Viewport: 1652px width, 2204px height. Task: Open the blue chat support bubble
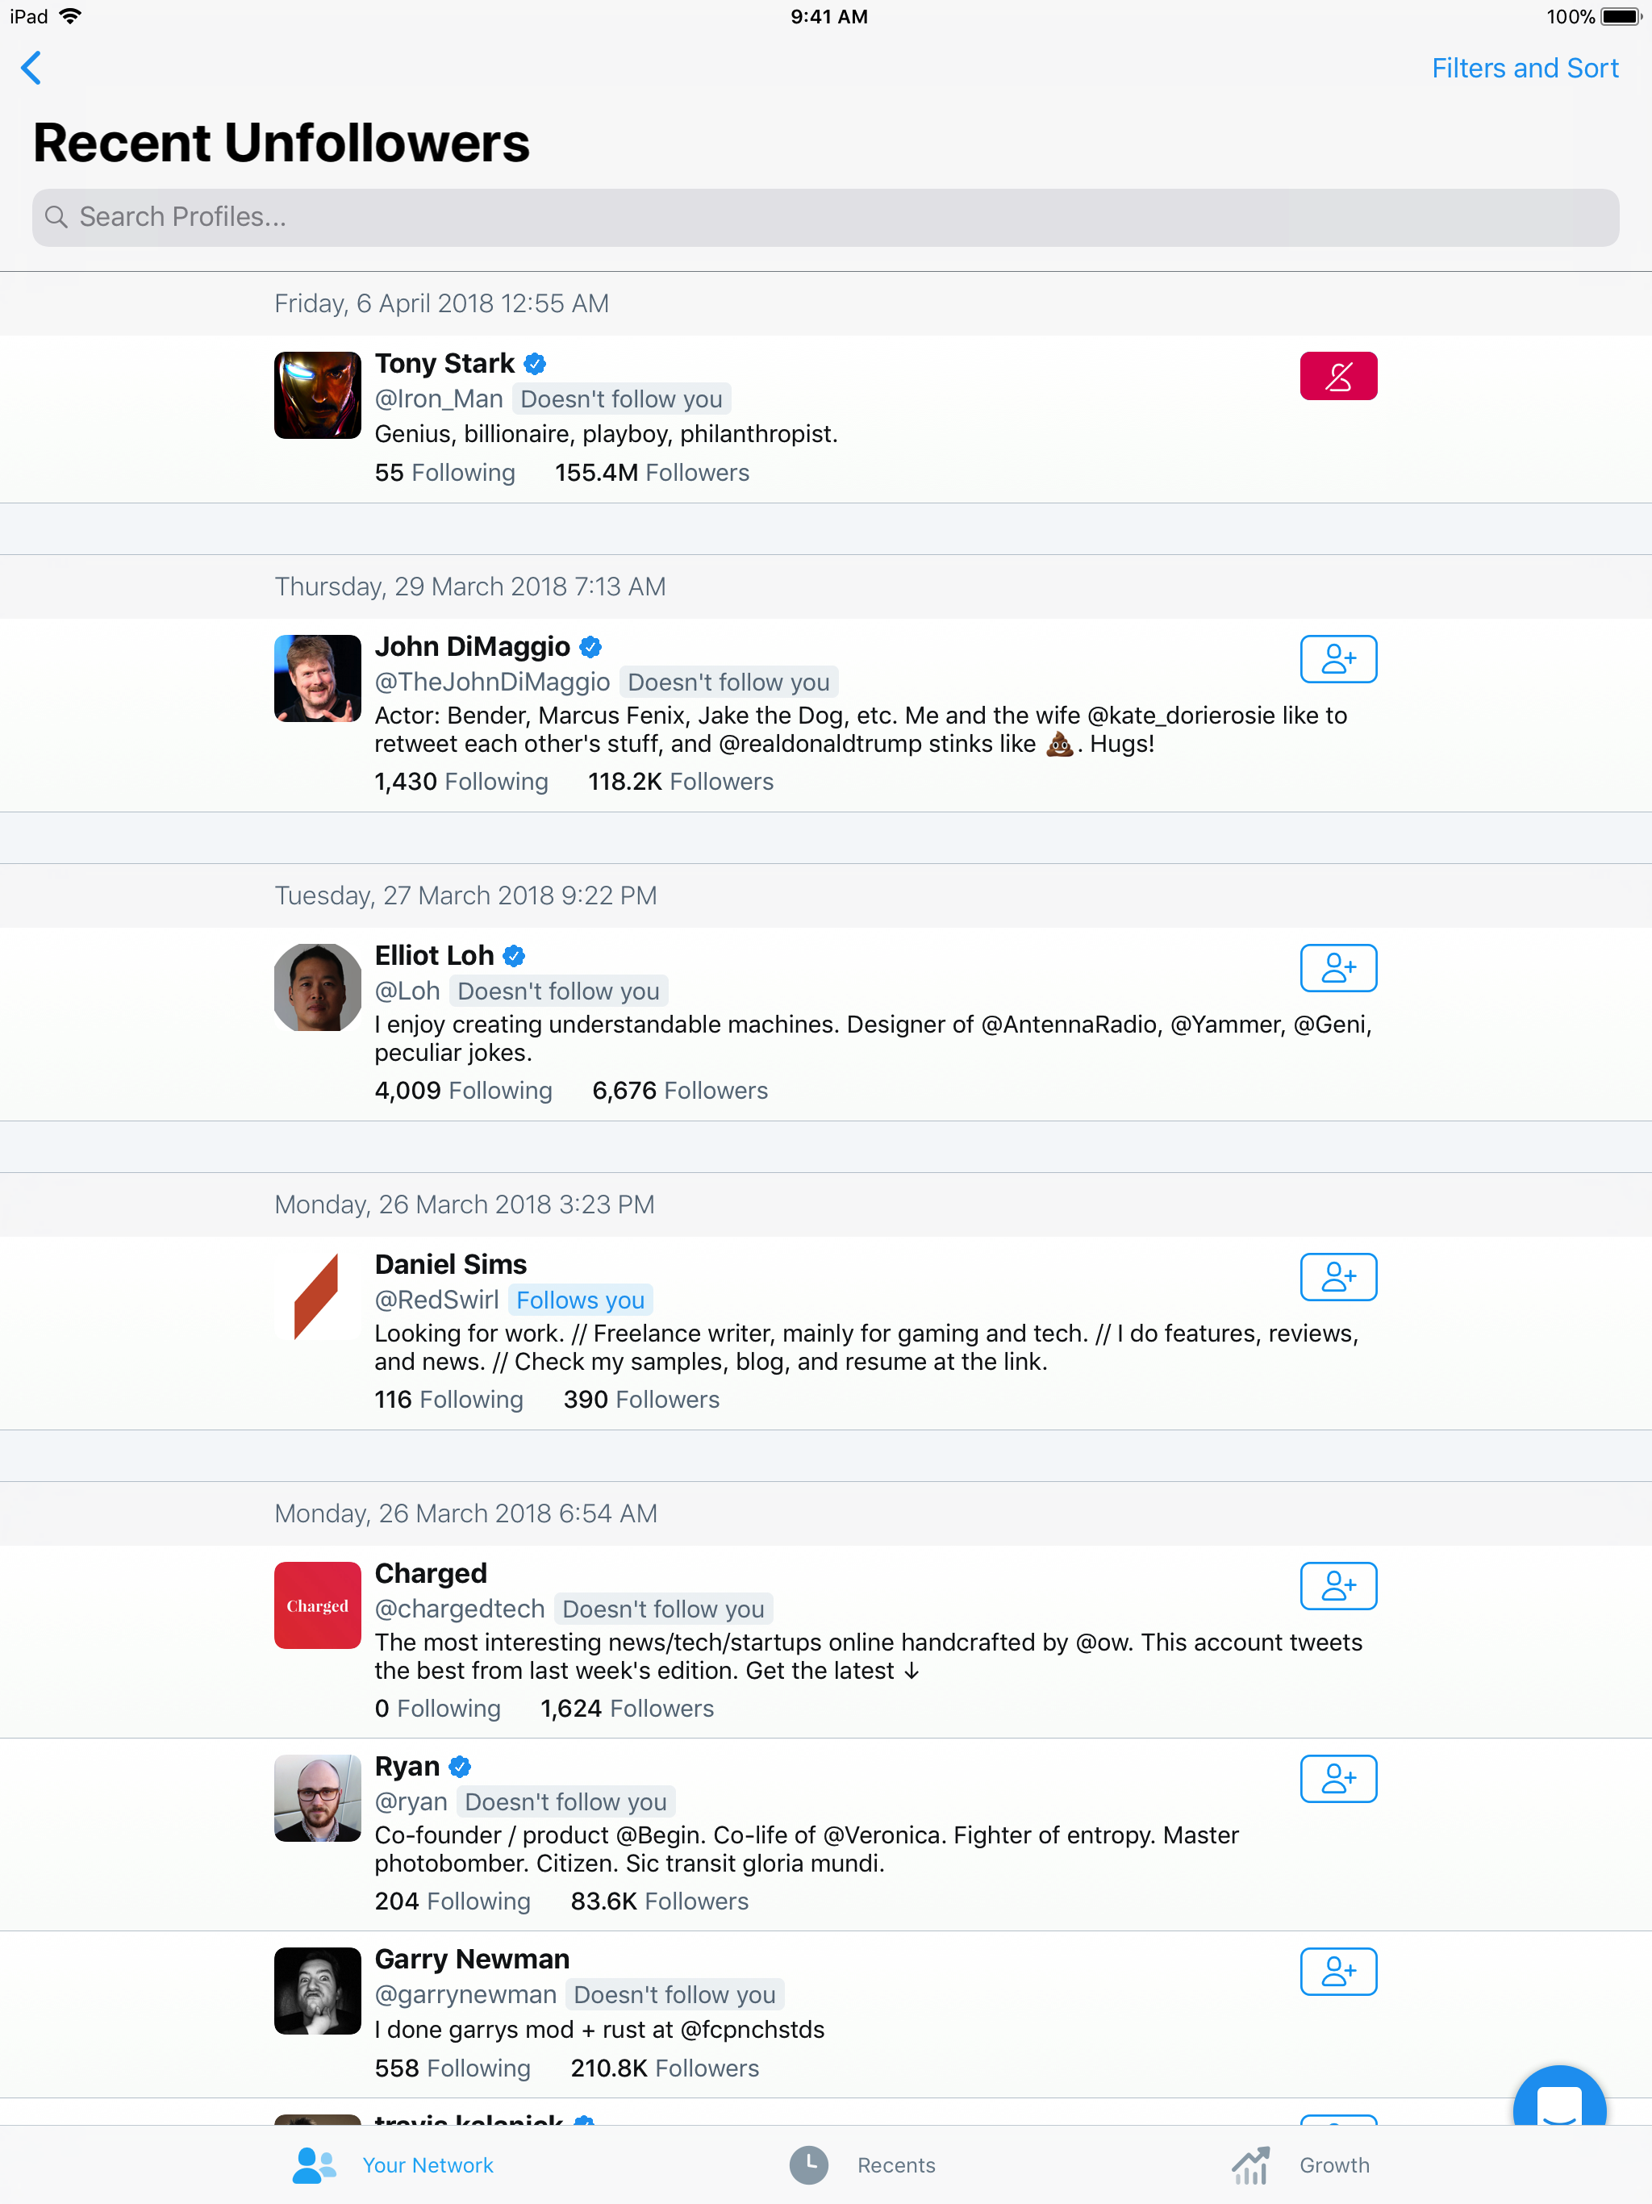(x=1558, y=2098)
